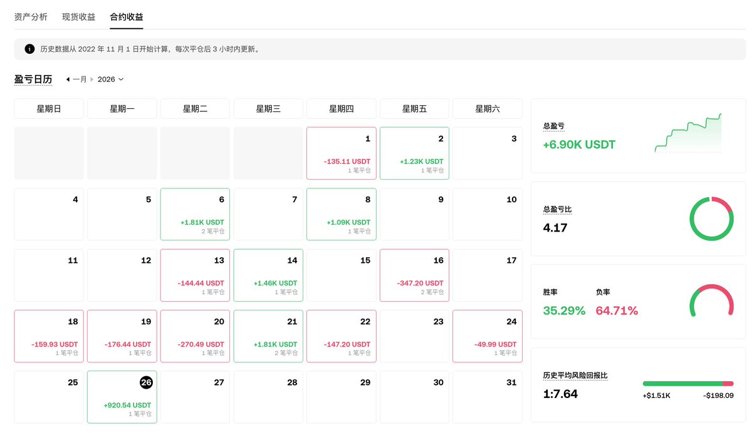Click January 16 cell with -347.20 USDT loss
Viewport: 752px width, 445px height.
coord(414,275)
